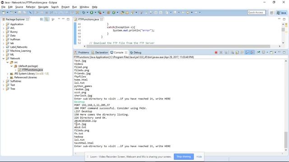289x162 pixels.
Task: Click Run Last Tool icon with red toolbox
Action: click(99, 13)
